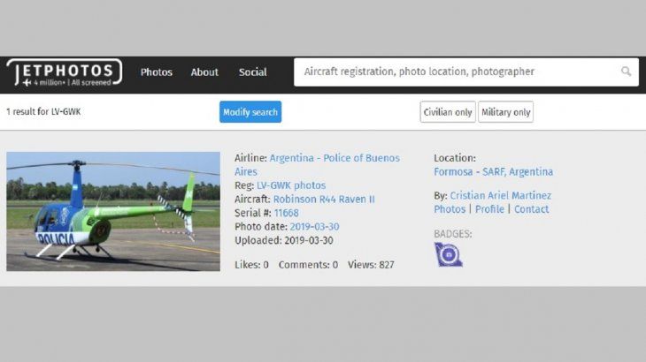Open the Photos menu

pyautogui.click(x=157, y=72)
